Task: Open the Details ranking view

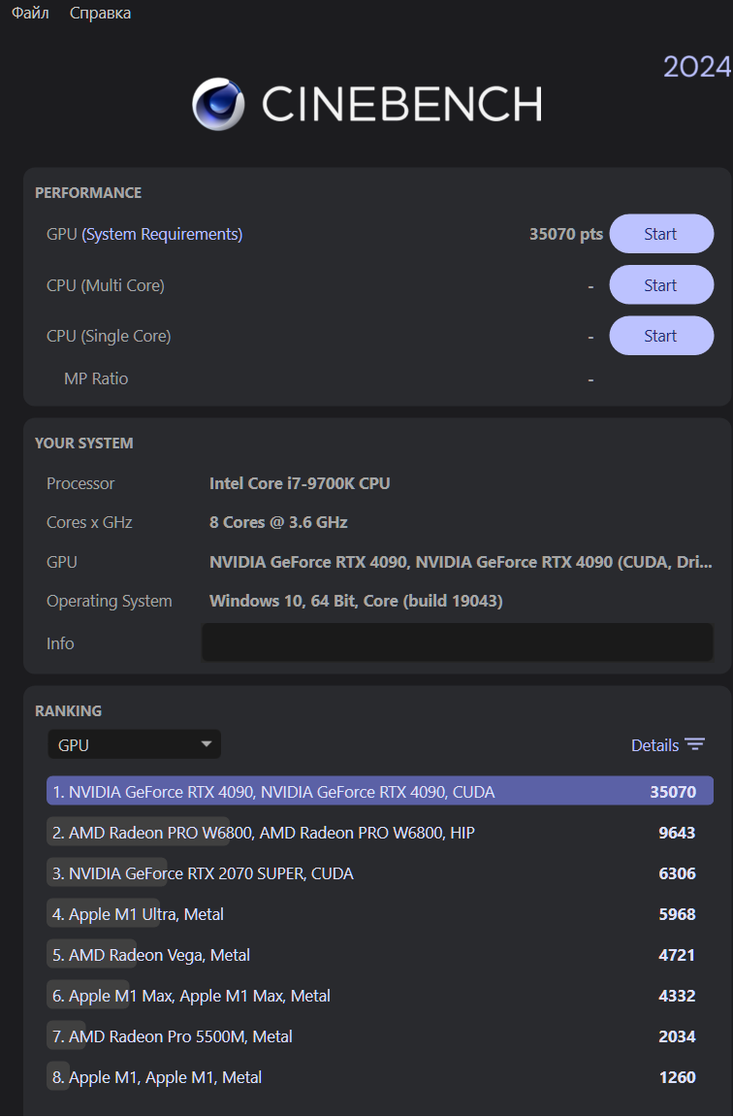Action: coord(654,745)
